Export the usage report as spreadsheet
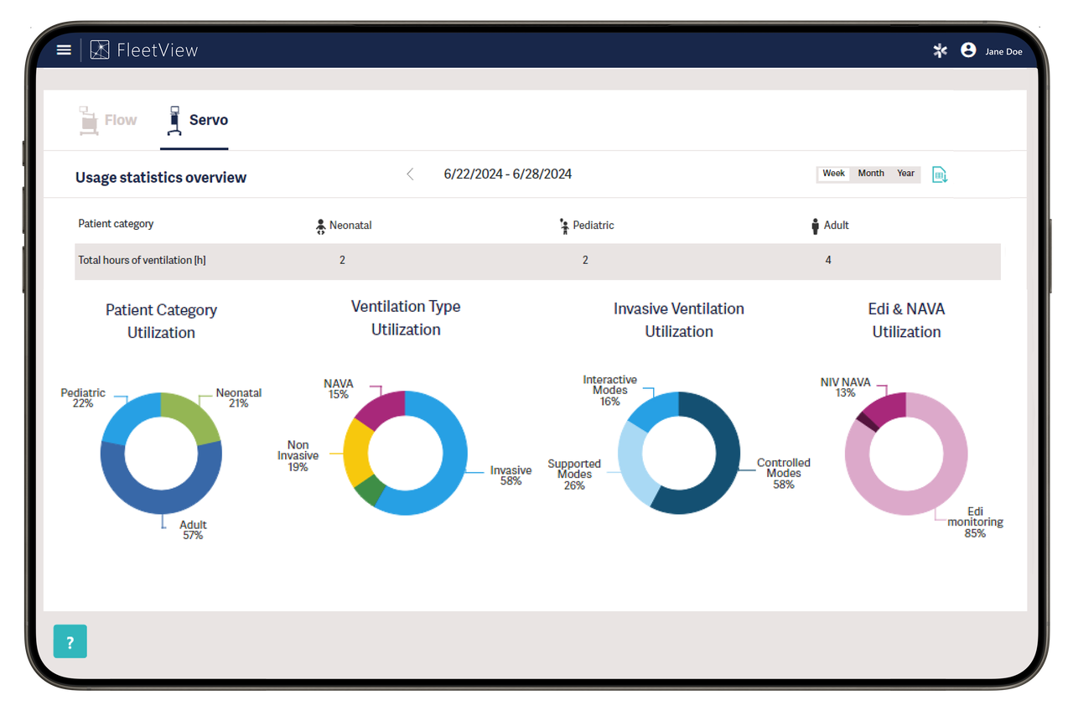1073x716 pixels. [940, 174]
